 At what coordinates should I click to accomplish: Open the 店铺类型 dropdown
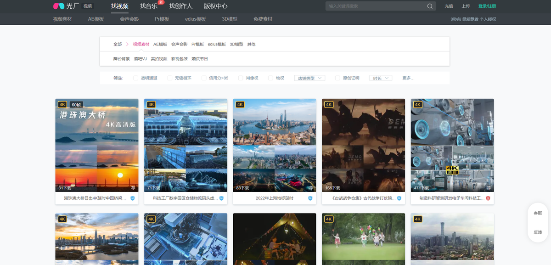tap(309, 78)
